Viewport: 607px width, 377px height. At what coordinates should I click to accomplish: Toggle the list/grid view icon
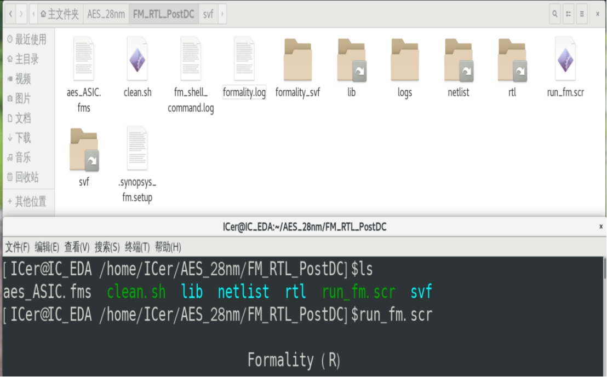click(x=568, y=14)
